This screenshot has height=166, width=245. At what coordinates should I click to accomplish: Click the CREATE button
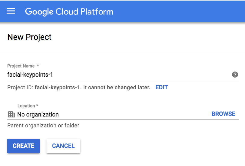pyautogui.click(x=24, y=146)
